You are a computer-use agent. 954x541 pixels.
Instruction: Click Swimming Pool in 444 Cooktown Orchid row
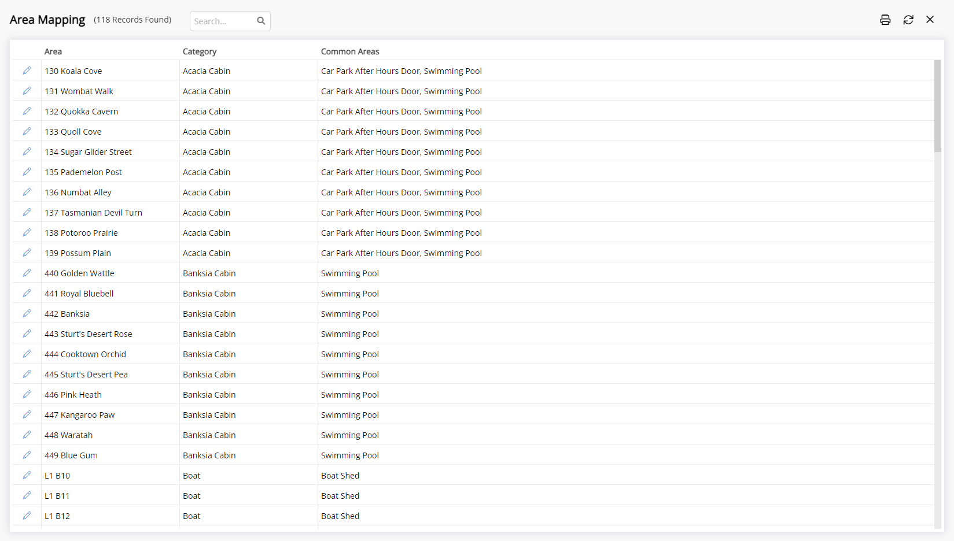point(350,354)
